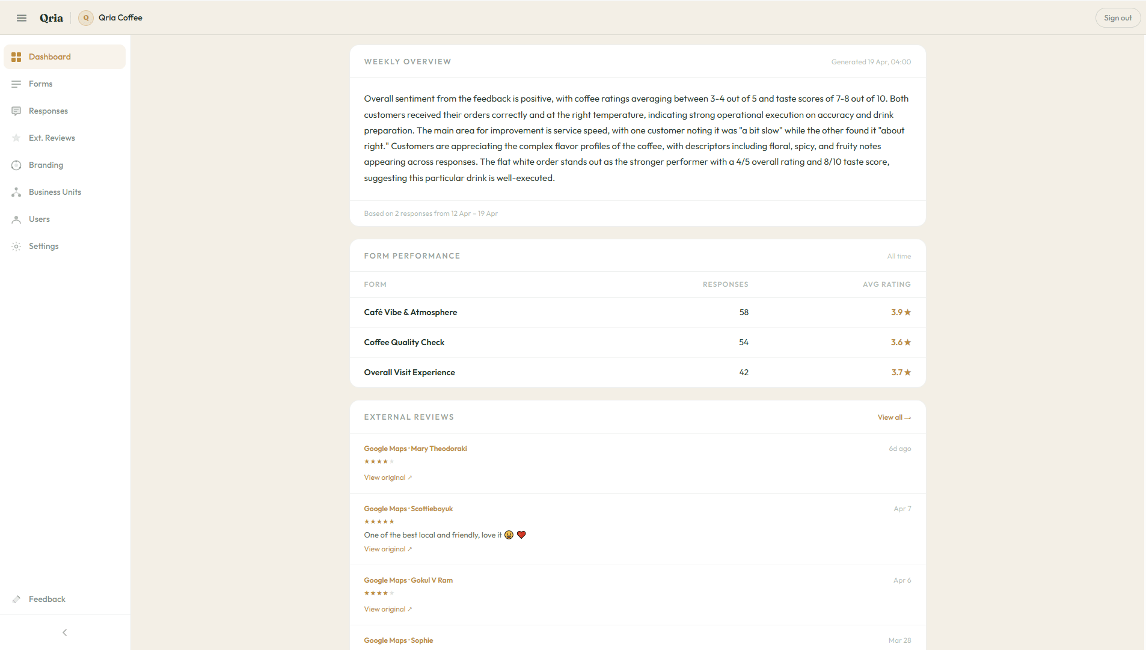Screen dimensions: 1146x650
Task: Click the Feedback pencil icon
Action: tap(16, 599)
